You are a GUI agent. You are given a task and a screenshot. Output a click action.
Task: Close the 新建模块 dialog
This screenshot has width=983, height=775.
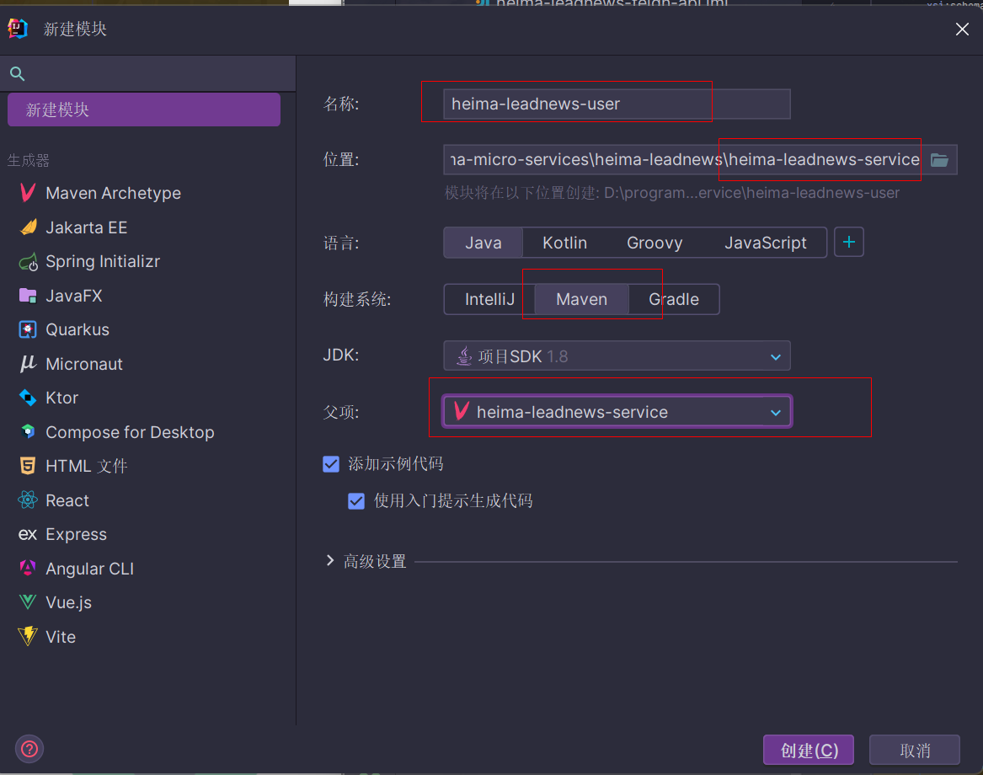coord(962,29)
